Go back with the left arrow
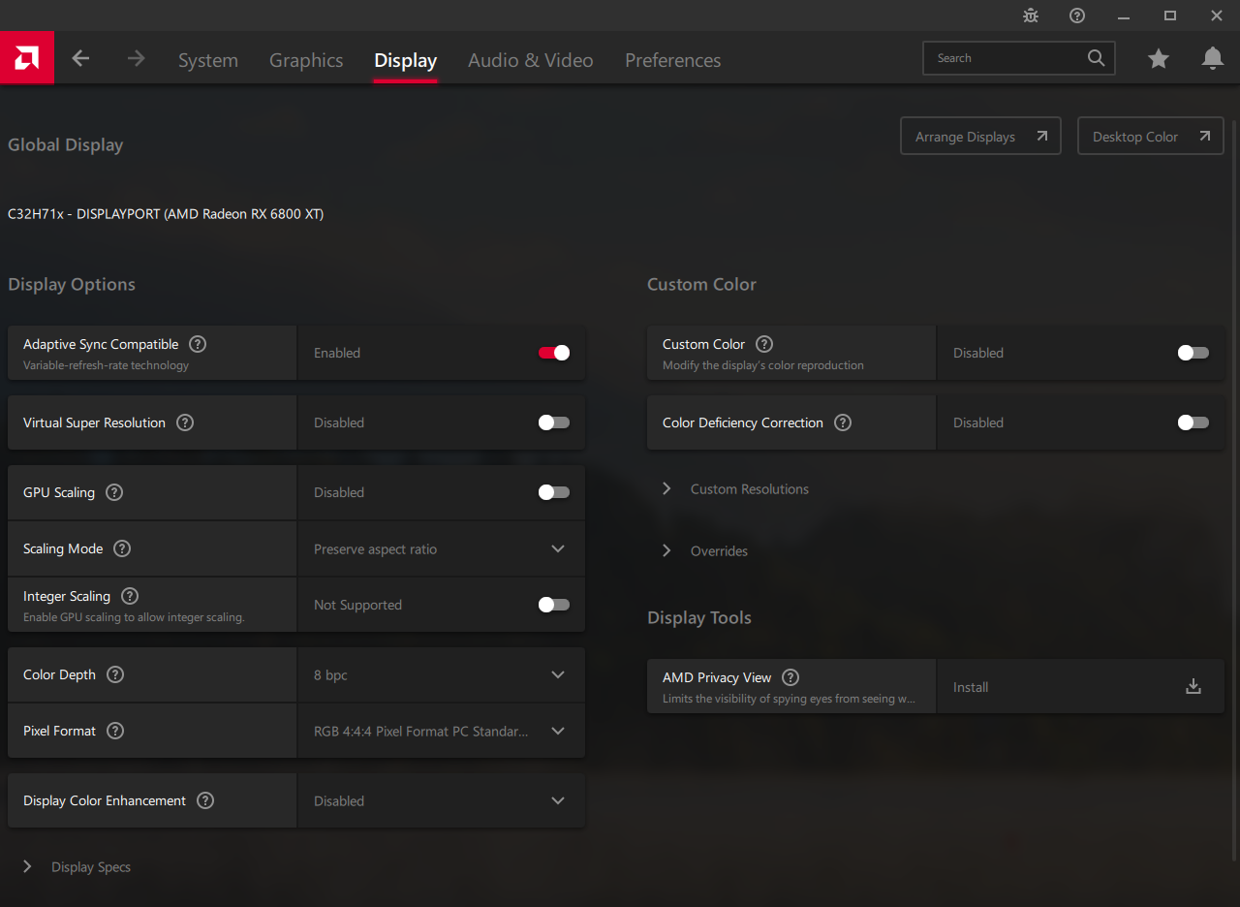The height and width of the screenshot is (907, 1240). point(80,59)
